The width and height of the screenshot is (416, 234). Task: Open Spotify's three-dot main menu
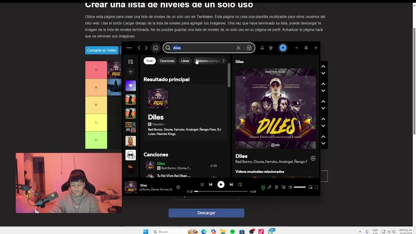pyautogui.click(x=129, y=48)
